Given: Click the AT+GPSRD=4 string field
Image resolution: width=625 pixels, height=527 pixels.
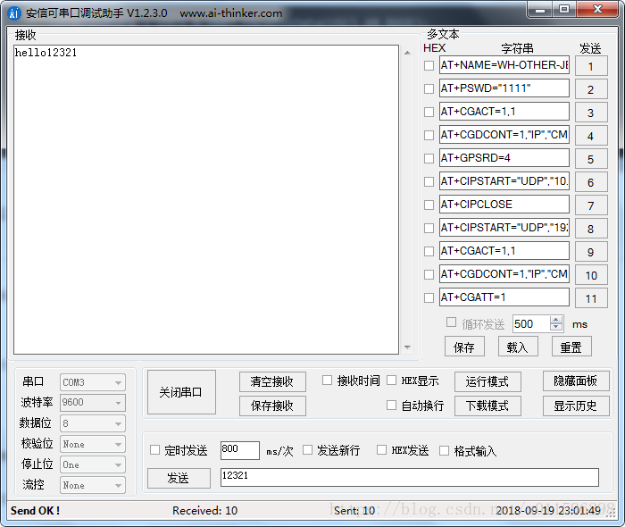Looking at the screenshot, I should (x=504, y=158).
